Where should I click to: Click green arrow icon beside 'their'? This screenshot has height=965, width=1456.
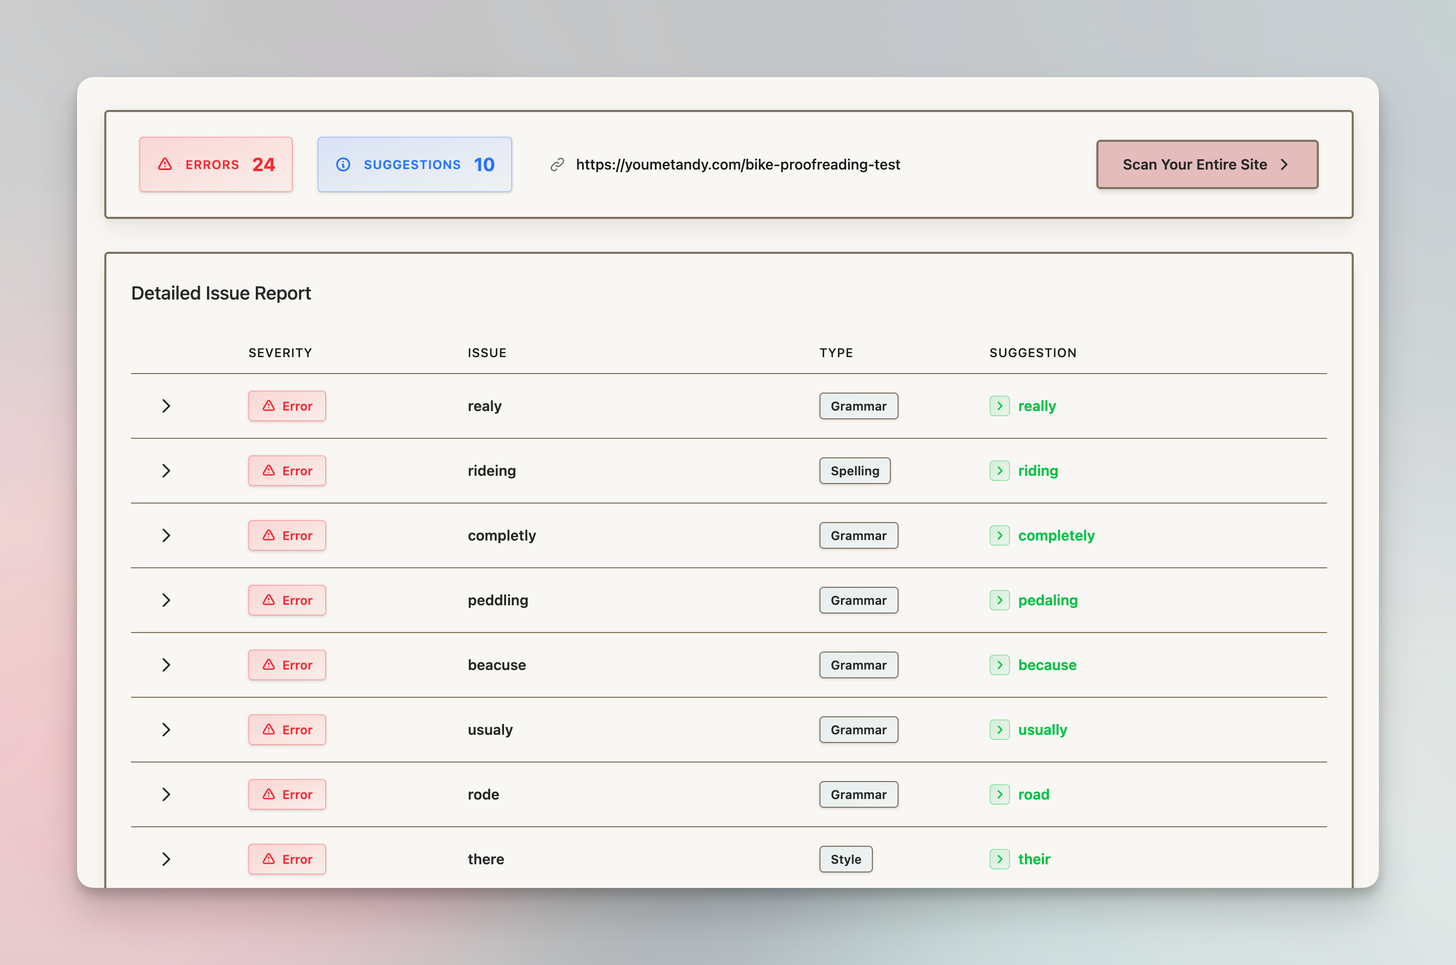(999, 859)
